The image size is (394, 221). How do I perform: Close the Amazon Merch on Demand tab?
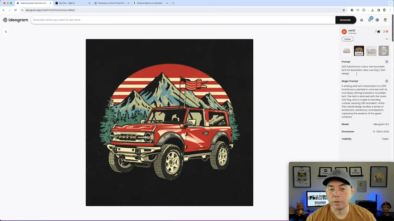tap(167, 3)
